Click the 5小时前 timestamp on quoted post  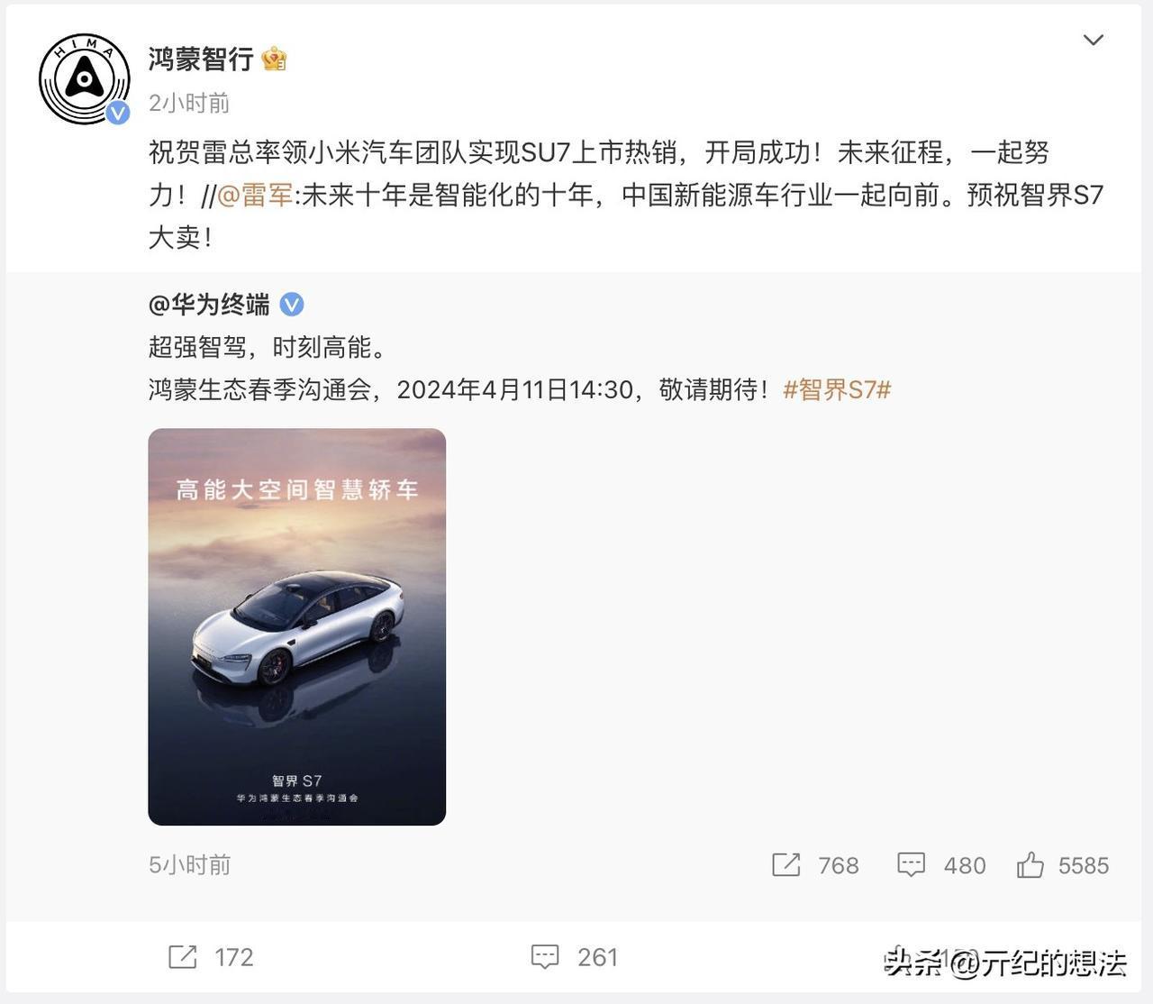pyautogui.click(x=189, y=865)
